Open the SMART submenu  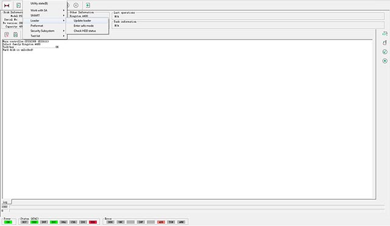pyautogui.click(x=44, y=15)
